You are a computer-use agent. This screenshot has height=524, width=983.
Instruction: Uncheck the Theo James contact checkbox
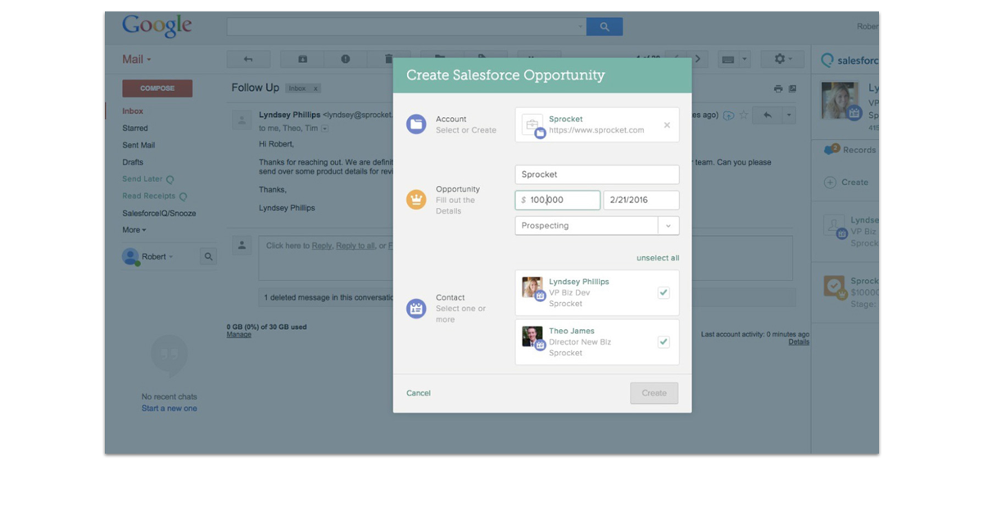pos(664,341)
